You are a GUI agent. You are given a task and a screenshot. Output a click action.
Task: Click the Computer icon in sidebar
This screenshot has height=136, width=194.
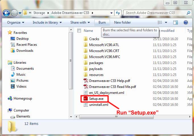pos(10,110)
